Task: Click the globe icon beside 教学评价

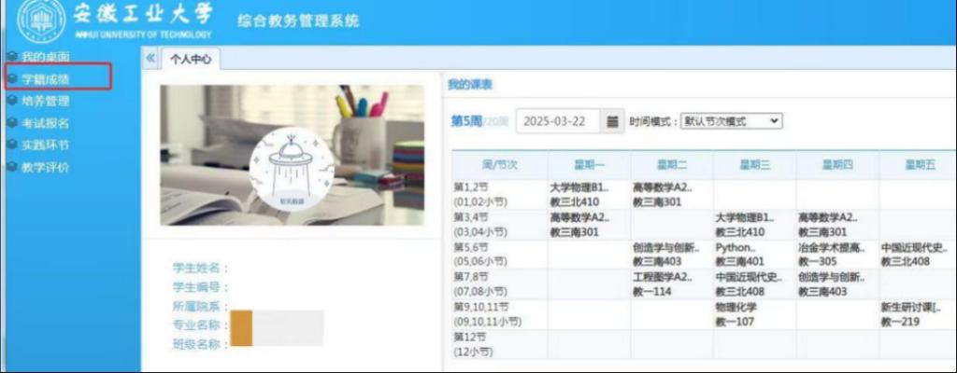Action: click(x=11, y=168)
